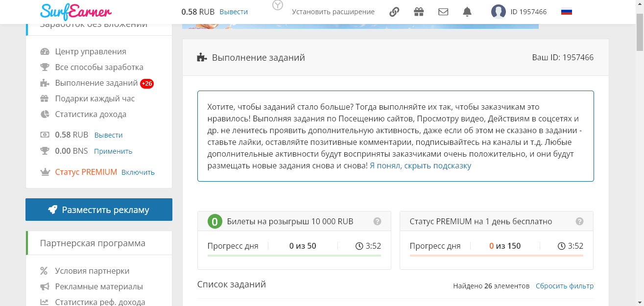Open Центр управления in sidebar
Image resolution: width=644 pixels, height=306 pixels.
pos(91,51)
